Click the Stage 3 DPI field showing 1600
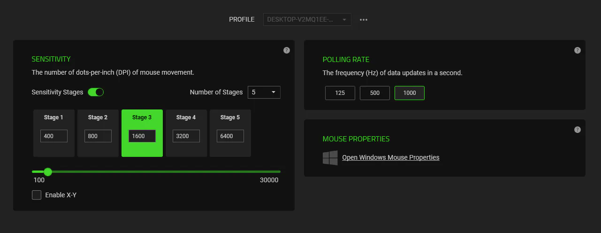Screen dimensions: 601x233 pyautogui.click(x=142, y=136)
